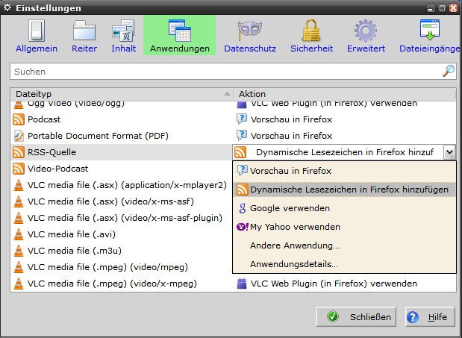Click the RSS icon beside RSS-Quelle

19,152
